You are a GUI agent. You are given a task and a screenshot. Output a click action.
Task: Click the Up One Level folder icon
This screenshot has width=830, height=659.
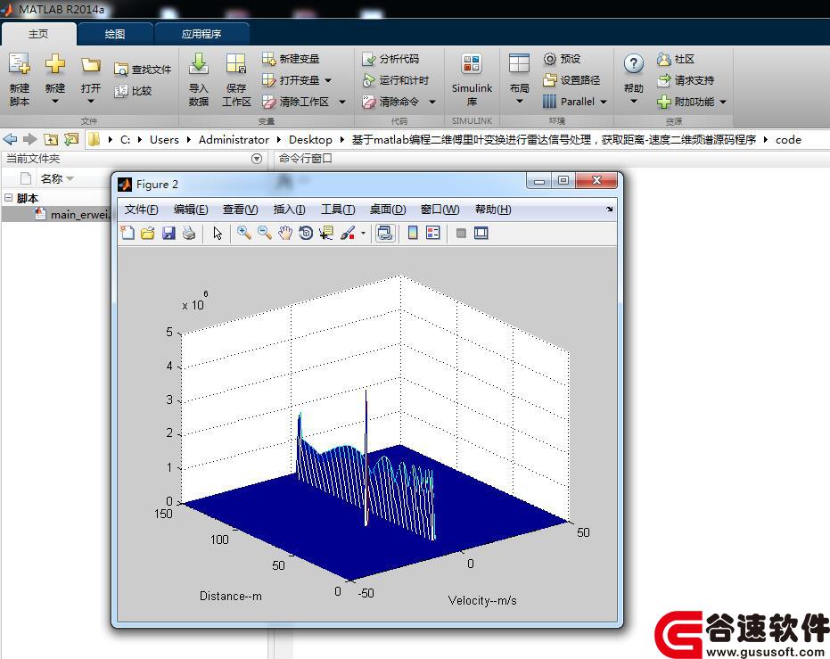tap(51, 140)
